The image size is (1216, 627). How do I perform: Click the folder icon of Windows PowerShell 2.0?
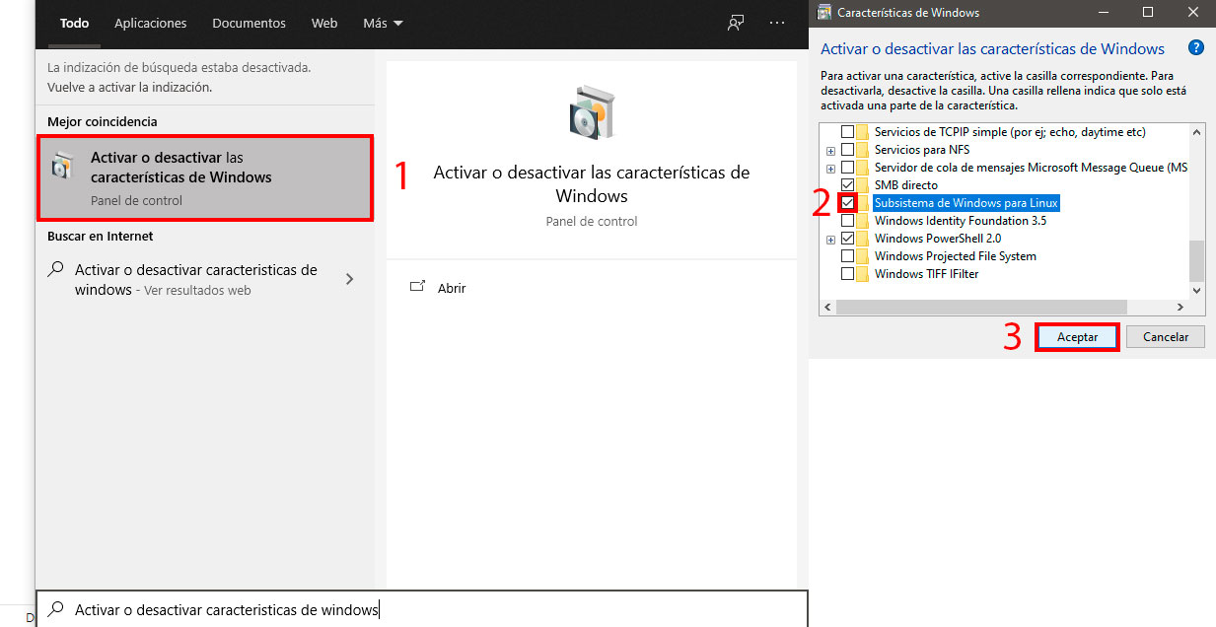863,239
